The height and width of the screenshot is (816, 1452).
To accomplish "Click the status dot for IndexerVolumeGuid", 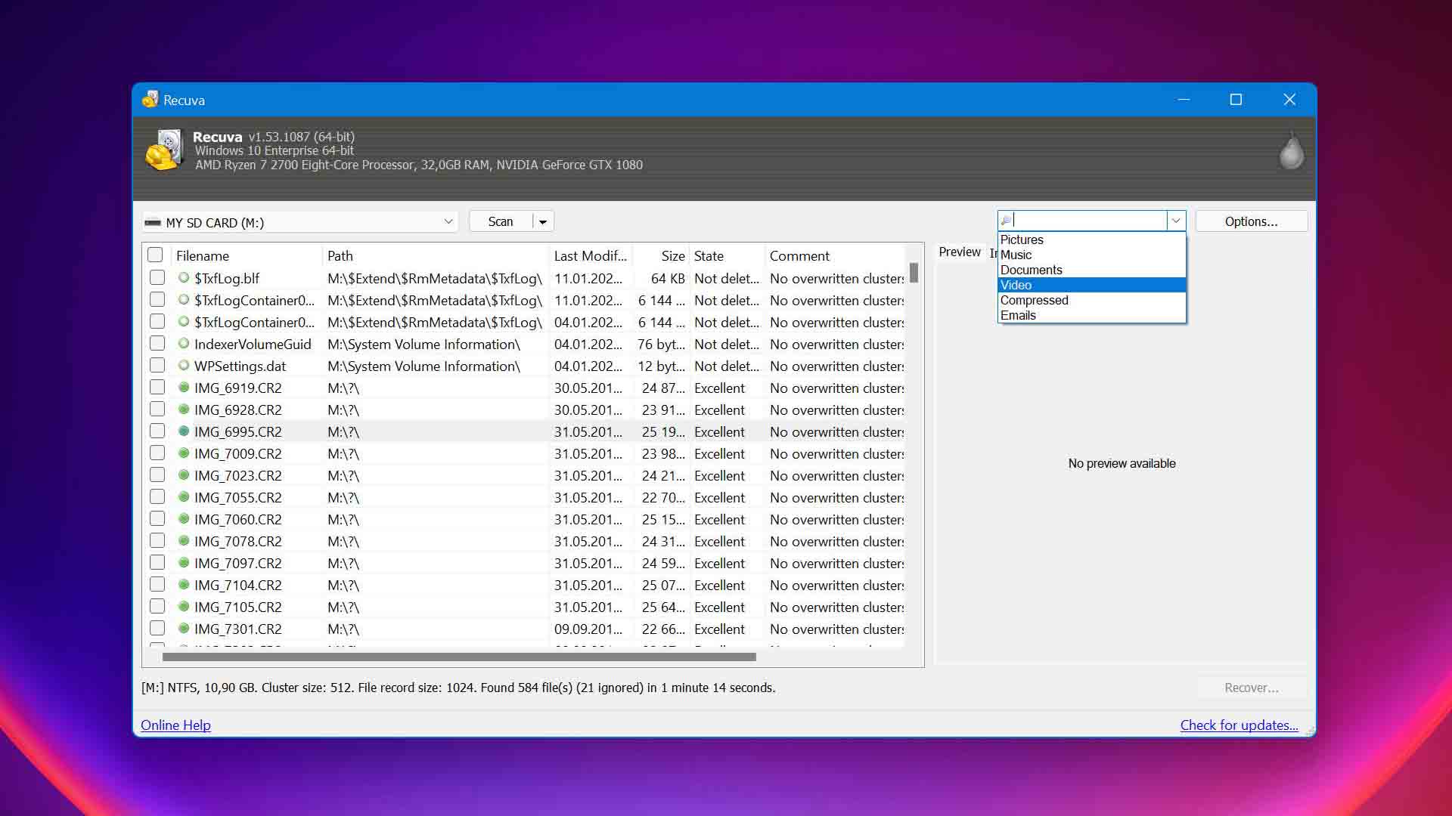I will 183,344.
